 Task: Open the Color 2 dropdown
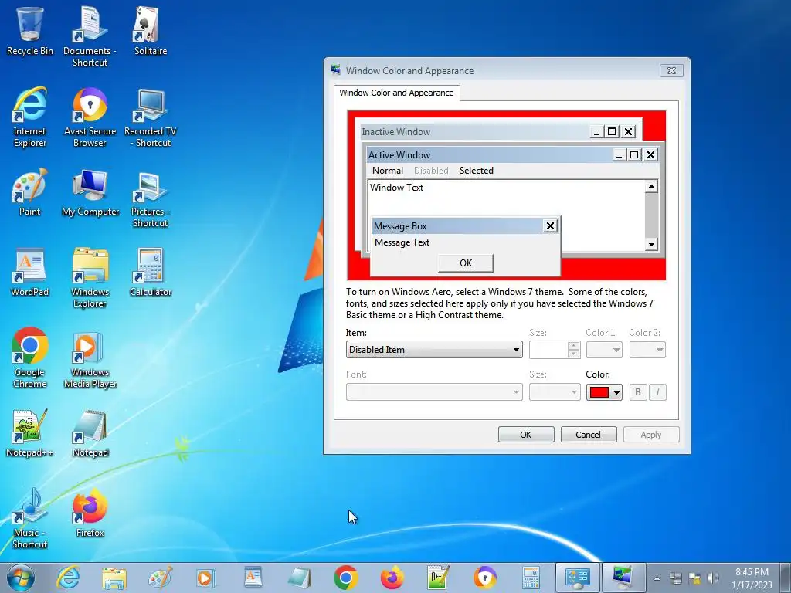tap(647, 350)
